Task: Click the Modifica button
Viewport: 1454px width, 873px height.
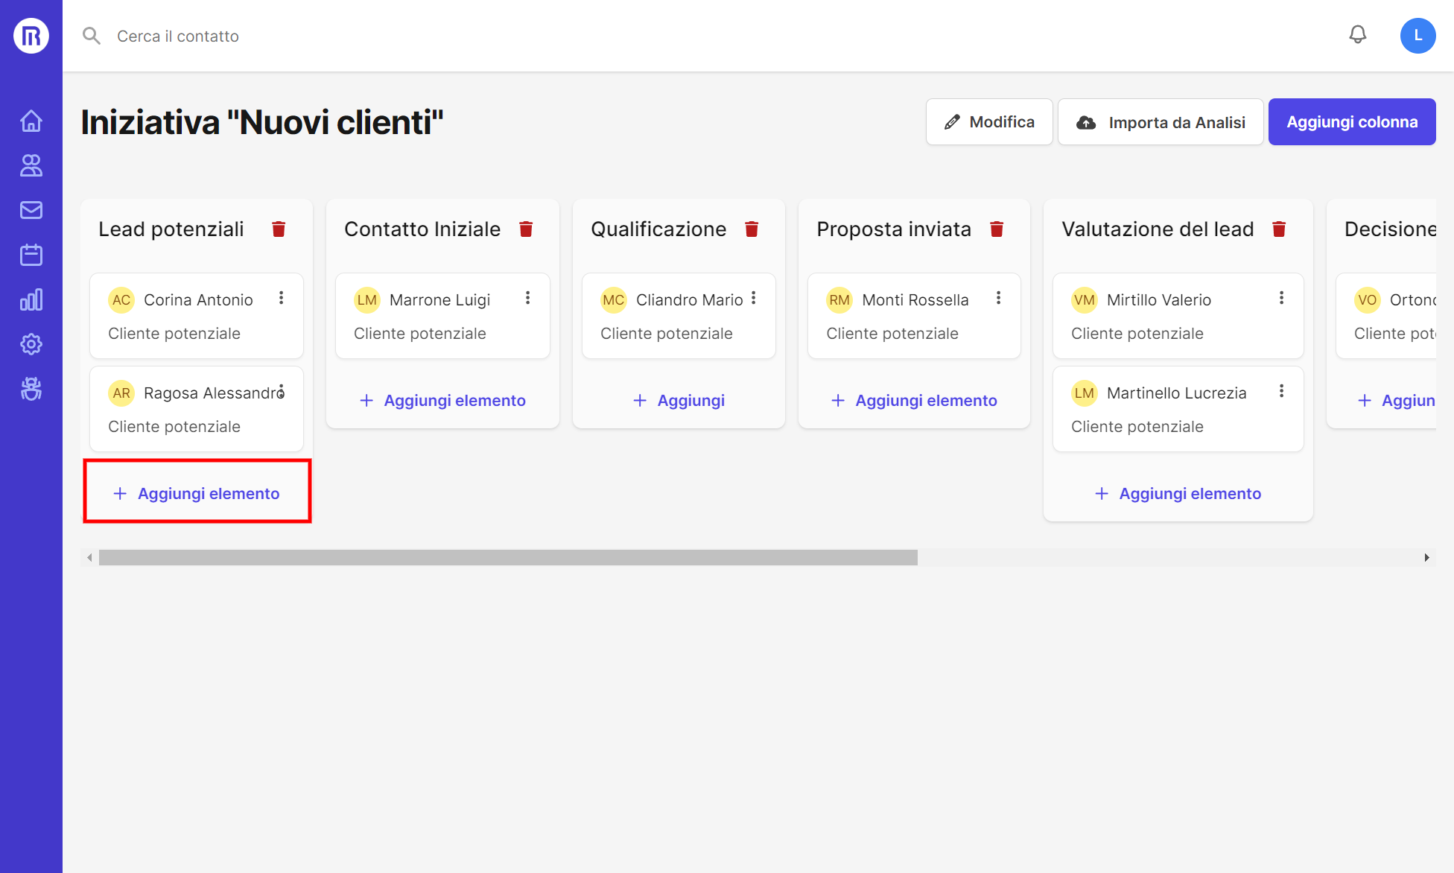Action: coord(989,122)
